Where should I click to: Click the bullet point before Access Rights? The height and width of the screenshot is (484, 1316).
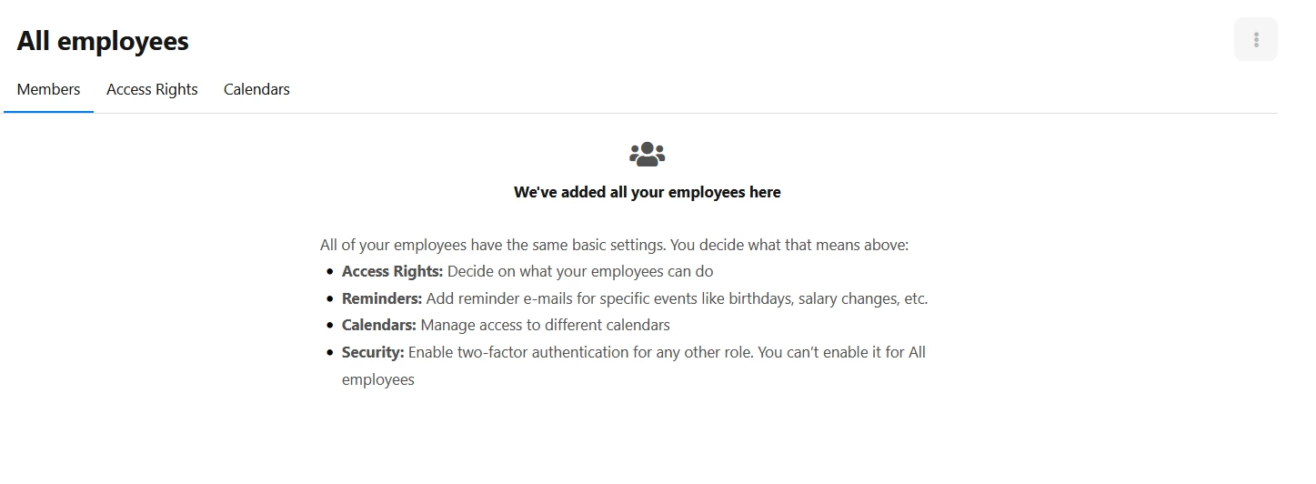329,272
